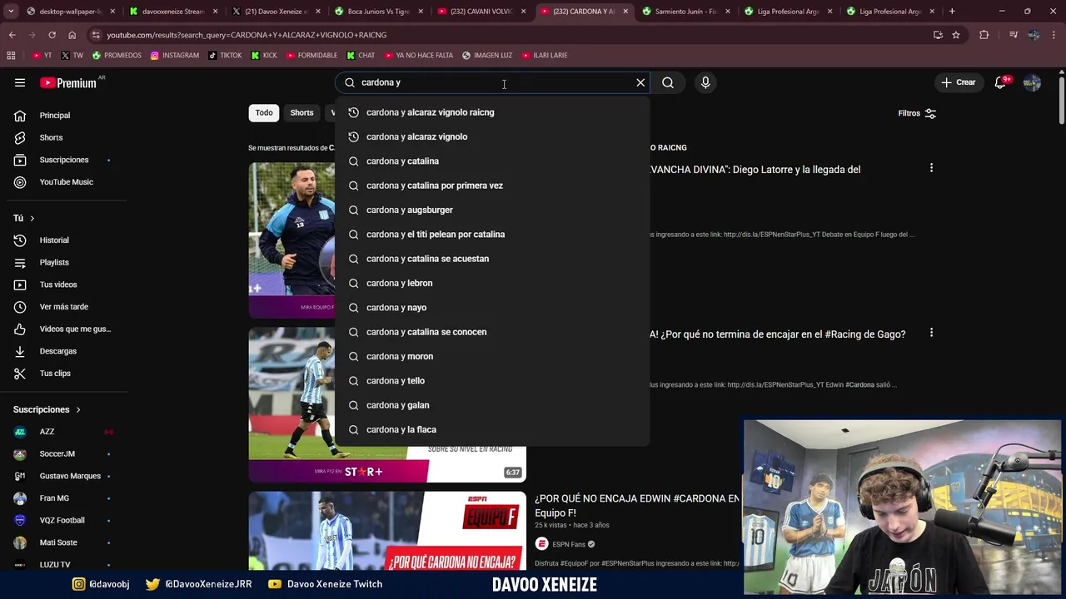The height and width of the screenshot is (599, 1066).
Task: Bookmark this page with star icon
Action: [956, 35]
